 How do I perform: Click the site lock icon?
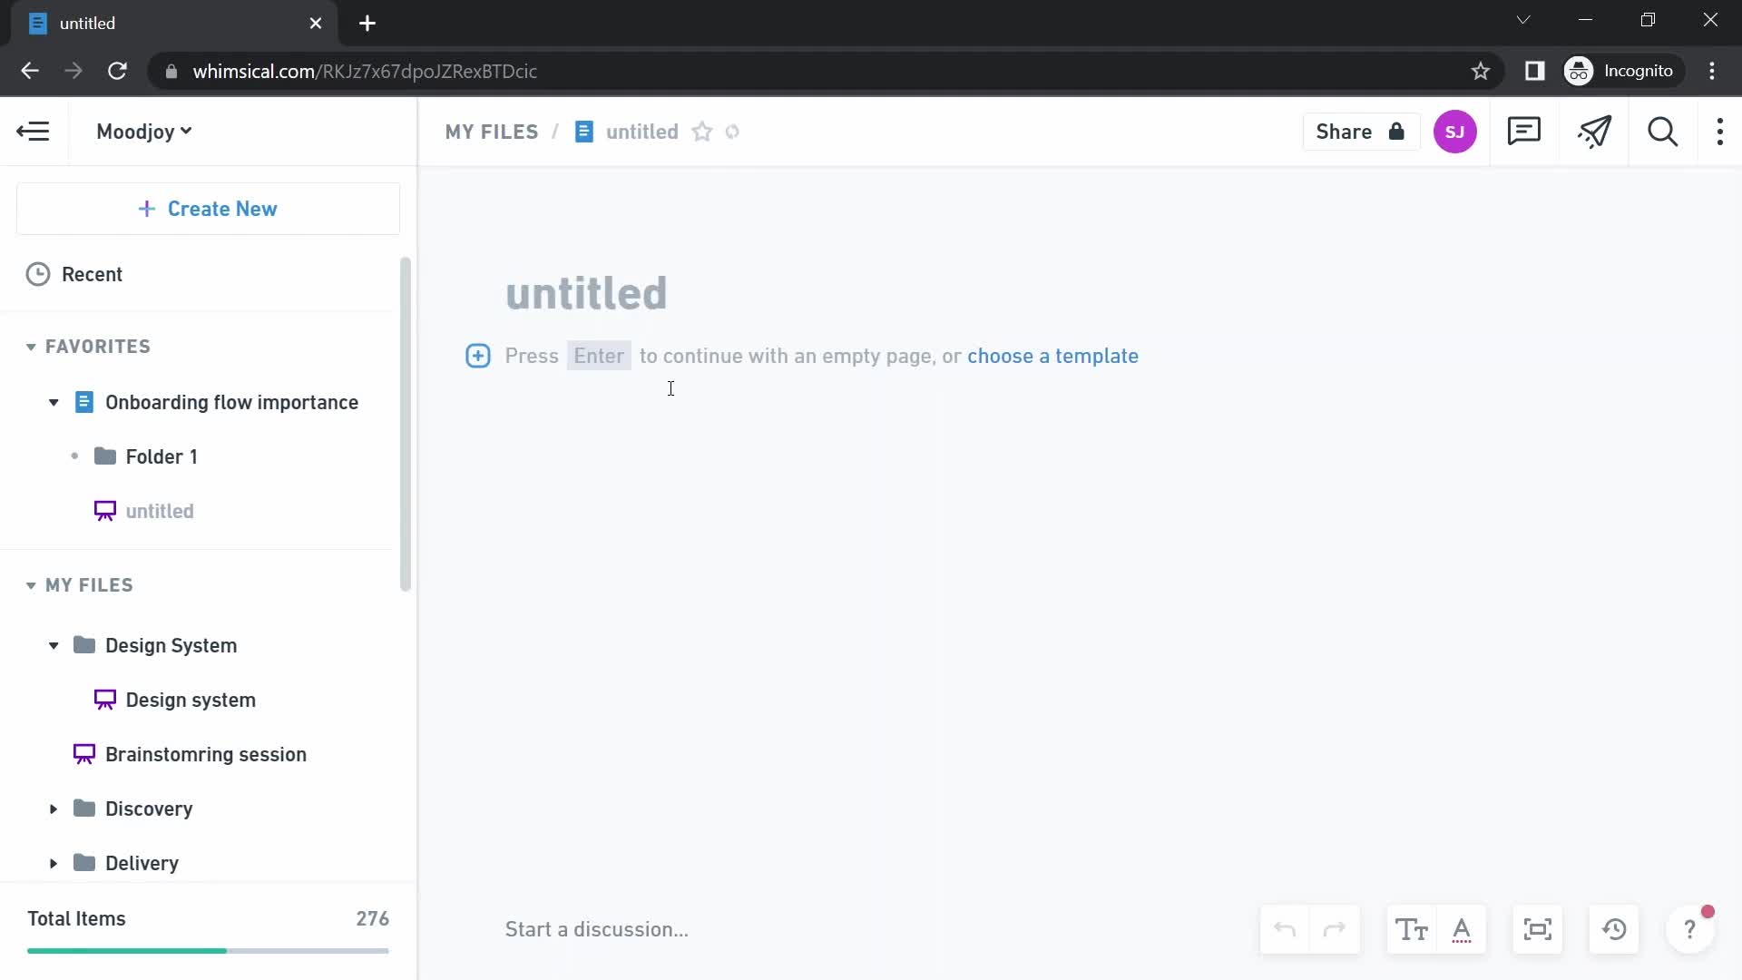coord(171,72)
